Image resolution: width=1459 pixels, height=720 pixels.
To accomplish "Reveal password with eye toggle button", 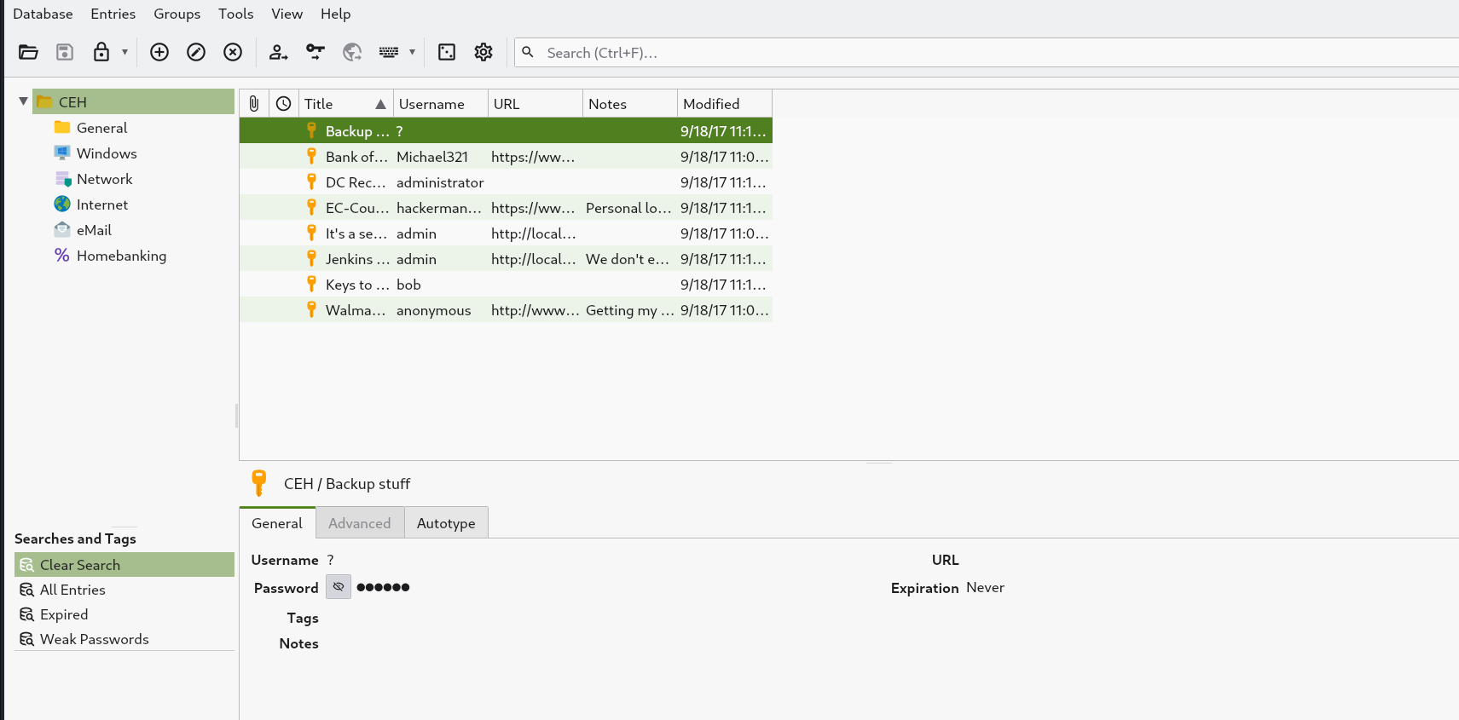I will click(339, 587).
